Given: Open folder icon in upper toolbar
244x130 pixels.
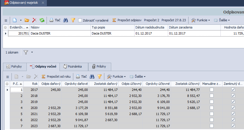Looking at the screenshot, I should pos(27,20).
